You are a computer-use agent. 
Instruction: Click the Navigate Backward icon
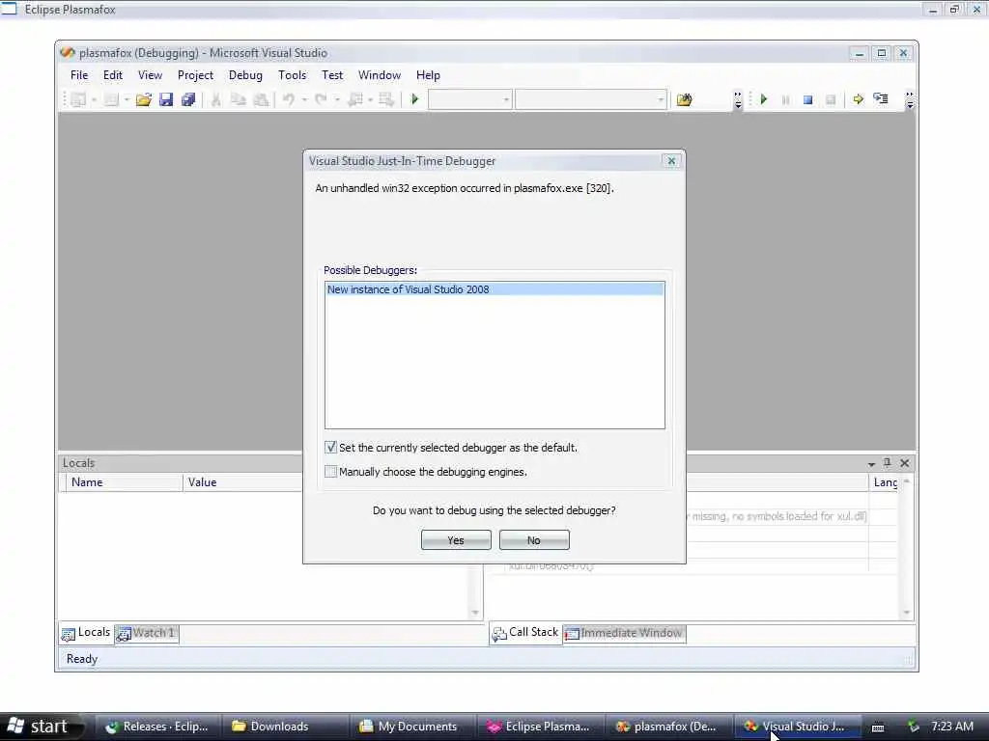pyautogui.click(x=355, y=99)
